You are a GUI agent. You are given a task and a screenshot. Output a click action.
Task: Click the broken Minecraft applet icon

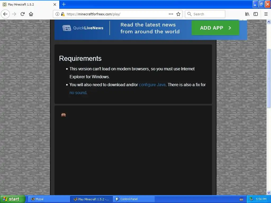[x=64, y=115]
